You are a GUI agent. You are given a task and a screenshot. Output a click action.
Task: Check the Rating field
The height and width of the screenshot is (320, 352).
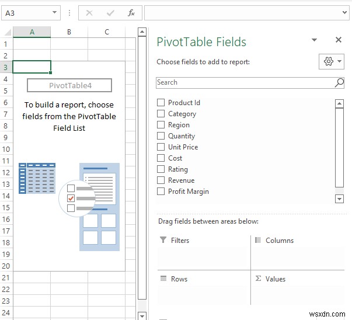161,169
